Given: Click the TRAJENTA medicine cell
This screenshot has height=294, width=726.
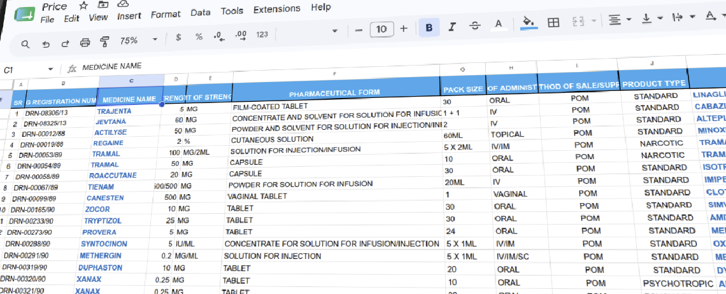Looking at the screenshot, I should pos(114,111).
